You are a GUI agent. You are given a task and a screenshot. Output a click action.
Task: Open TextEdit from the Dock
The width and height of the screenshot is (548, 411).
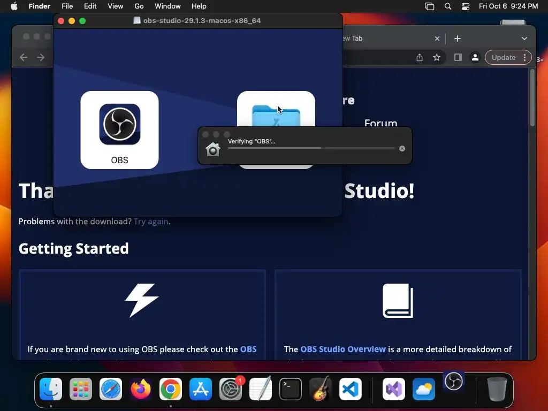coord(261,389)
